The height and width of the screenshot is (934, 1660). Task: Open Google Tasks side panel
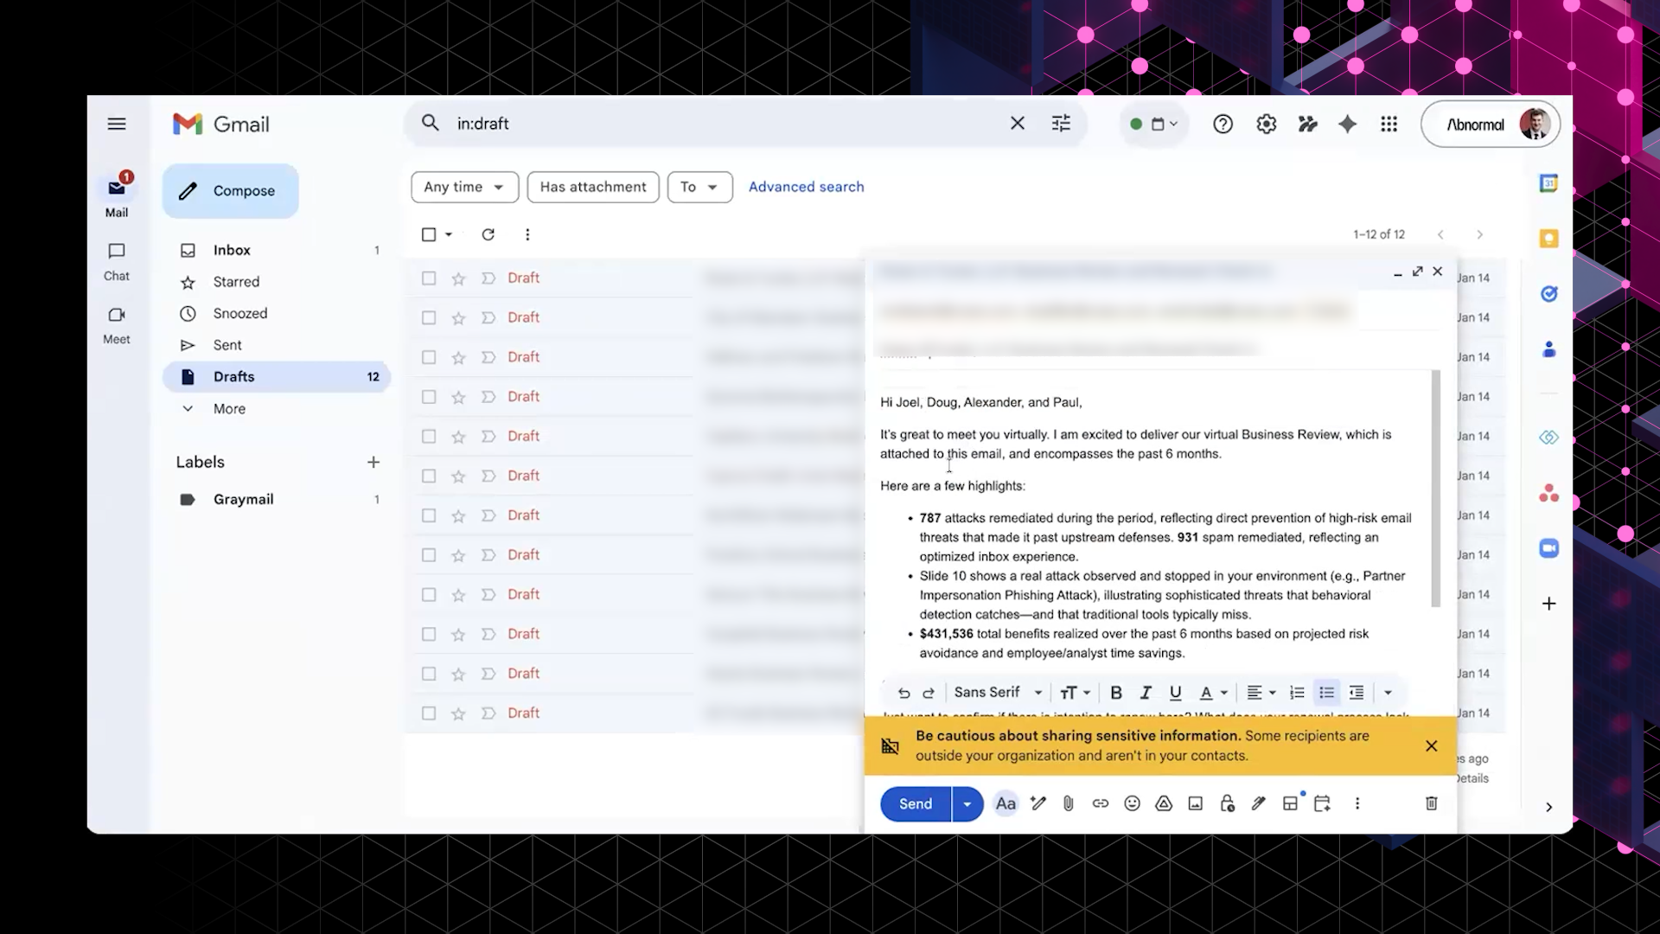(1548, 294)
